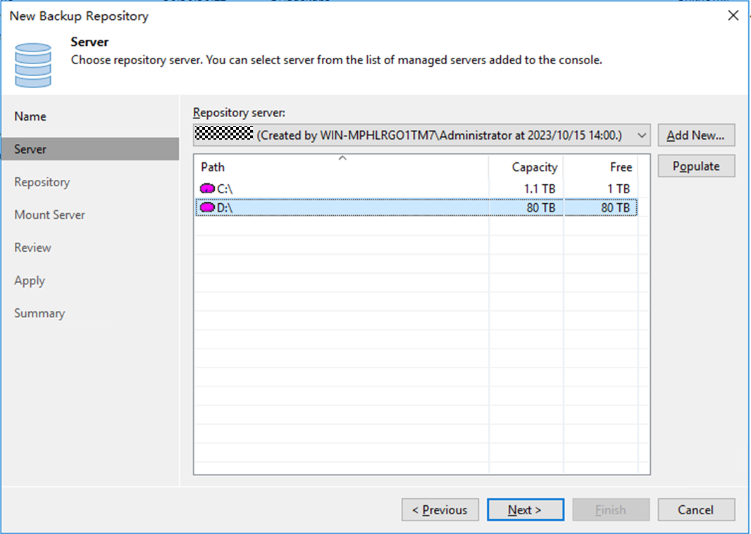This screenshot has width=751, height=534.
Task: Select the Server step in sidebar
Action: click(x=30, y=150)
